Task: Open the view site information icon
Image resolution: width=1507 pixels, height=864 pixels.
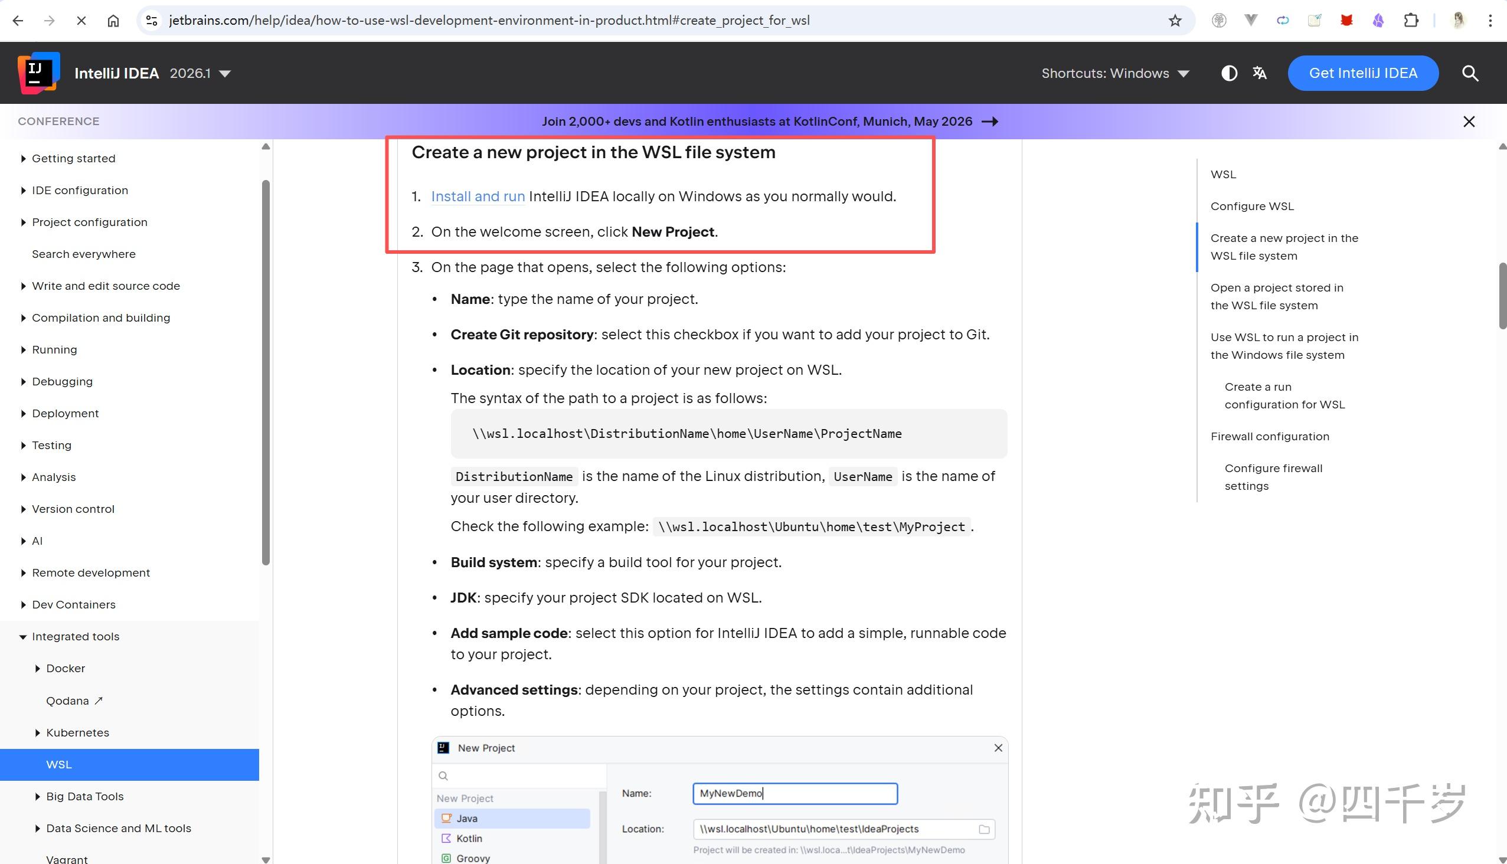Action: pyautogui.click(x=152, y=21)
